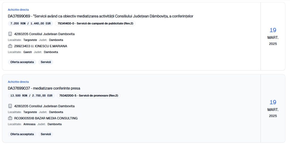Click briefcase icon beside BAZAR MEDIA CONSULTING
The image size is (290, 144).
tap(10, 118)
